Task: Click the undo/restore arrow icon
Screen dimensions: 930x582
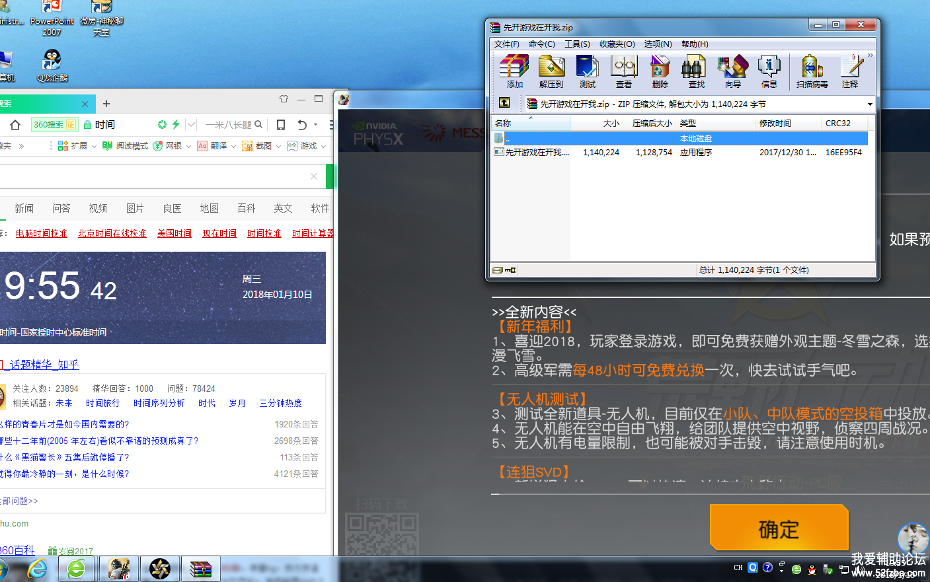Action: tap(302, 124)
